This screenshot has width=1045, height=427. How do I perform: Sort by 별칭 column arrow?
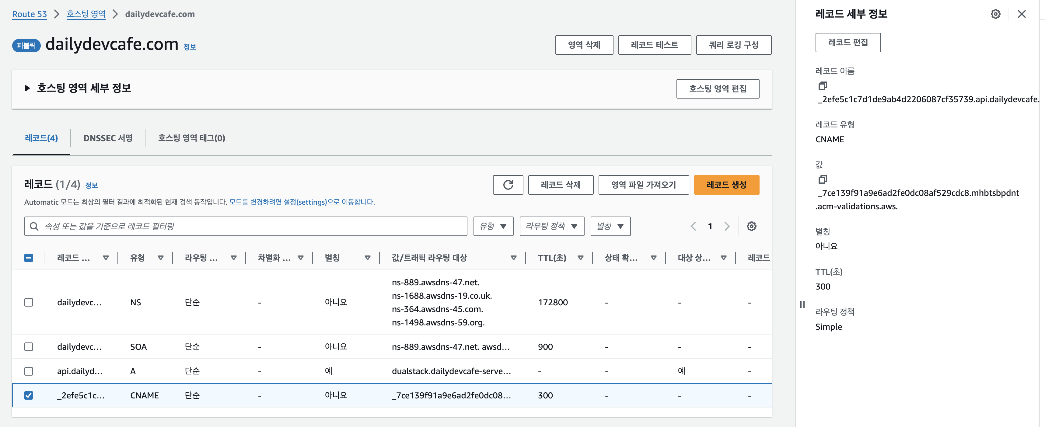pos(368,258)
